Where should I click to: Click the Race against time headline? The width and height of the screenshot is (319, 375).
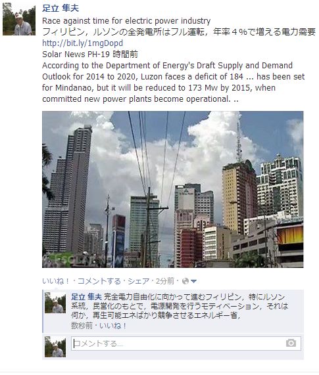point(126,21)
